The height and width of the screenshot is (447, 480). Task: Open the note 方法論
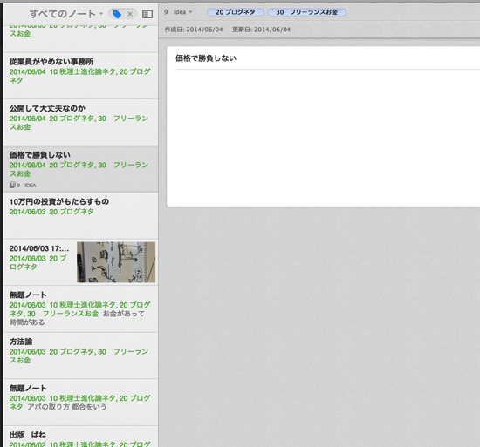(81, 356)
